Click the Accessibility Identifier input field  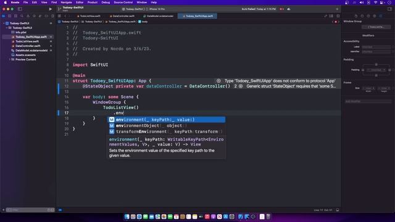click(376, 52)
